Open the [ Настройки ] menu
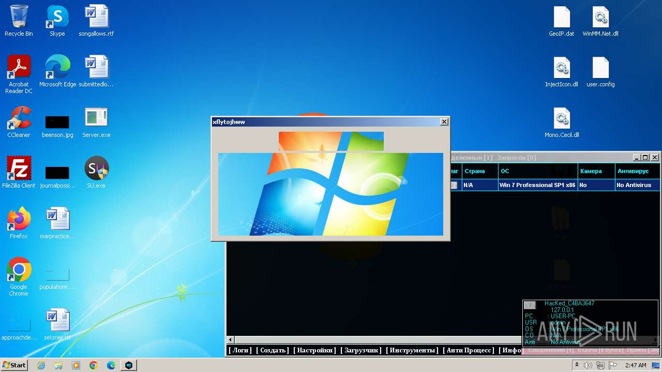 click(x=315, y=350)
